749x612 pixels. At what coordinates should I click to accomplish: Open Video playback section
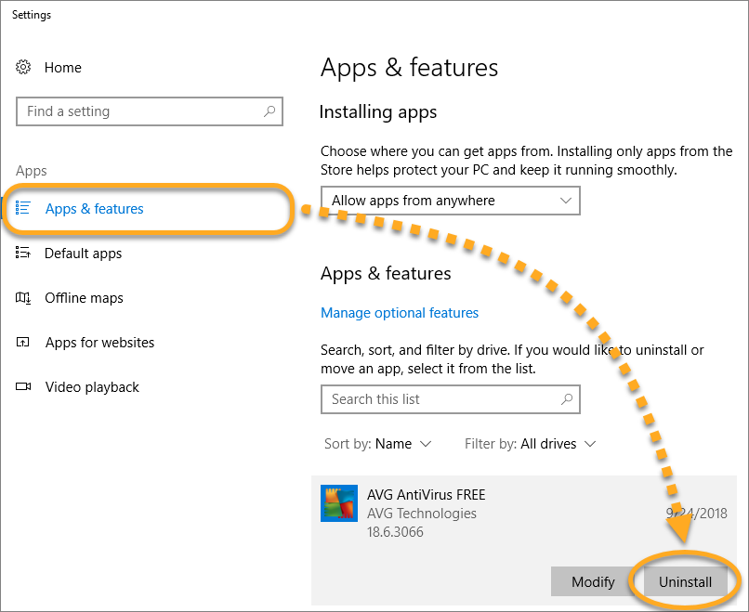point(92,387)
